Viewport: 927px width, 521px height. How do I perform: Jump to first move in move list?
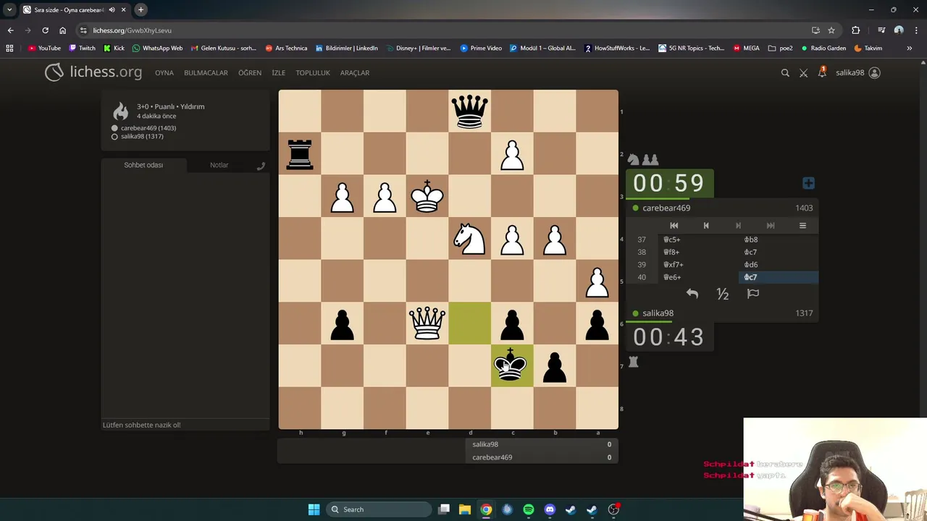674,226
